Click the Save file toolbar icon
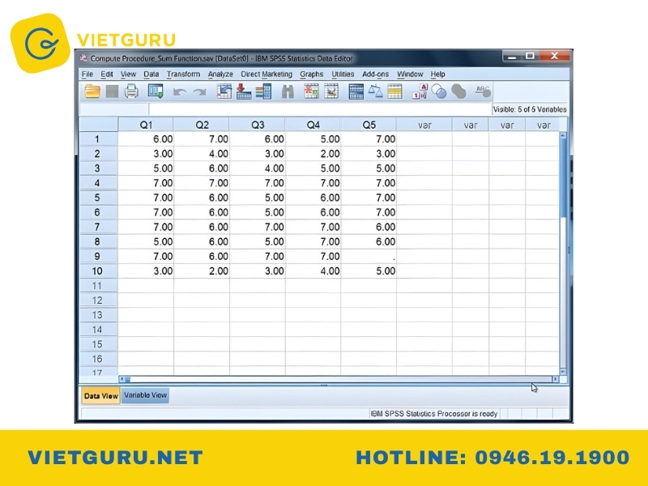 (112, 91)
